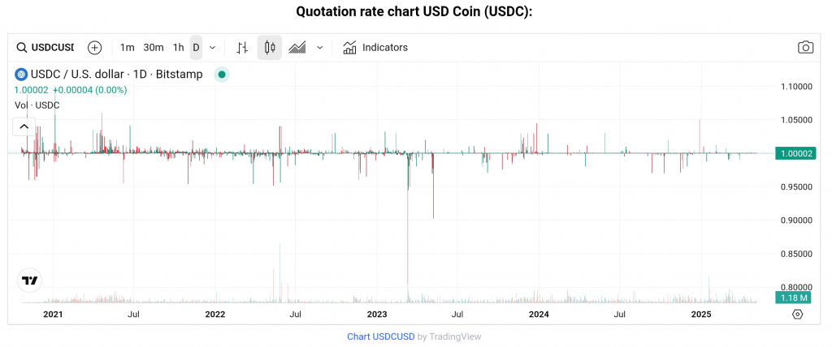Select the candlestick chart style icon

click(270, 48)
